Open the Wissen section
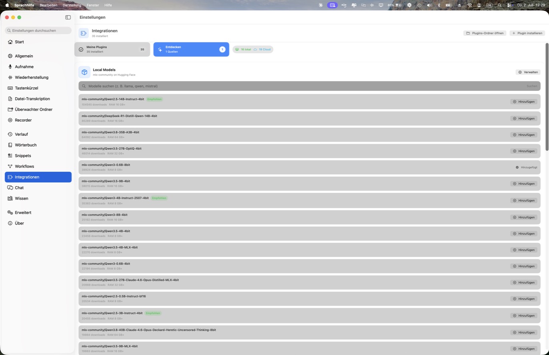549x355 pixels. [x=38, y=199]
